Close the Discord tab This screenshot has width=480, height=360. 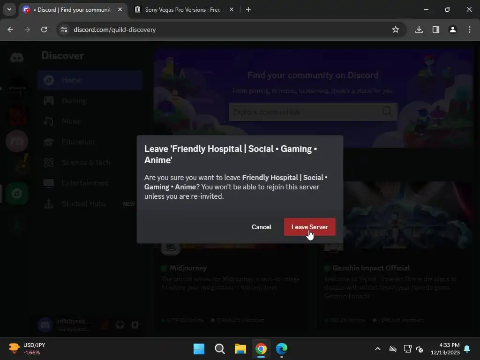point(120,9)
